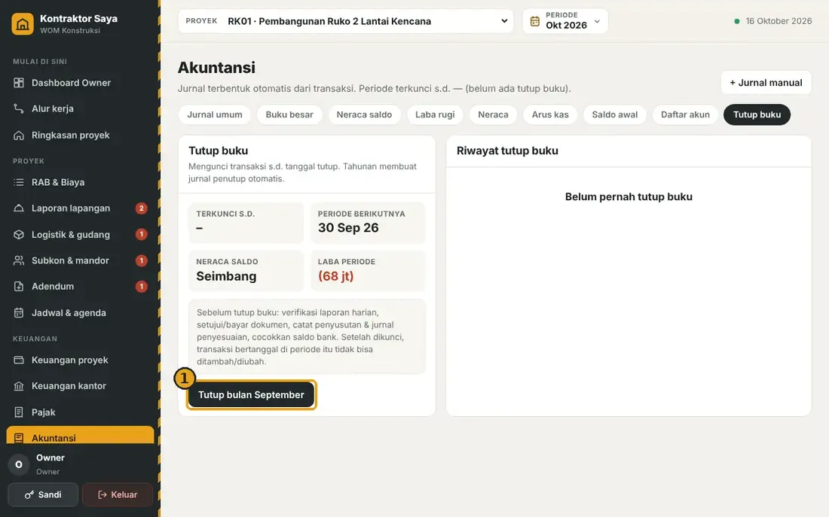
Task: Click the Subkon & mandor notification badge
Action: pos(141,260)
